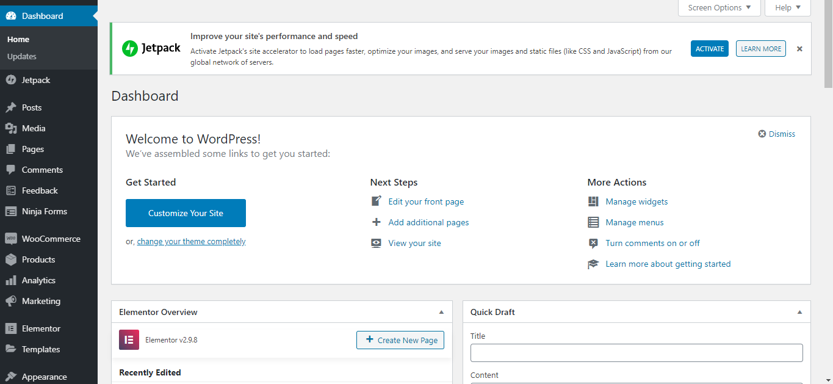The image size is (833, 384).
Task: Dismiss the Welcome to WordPress panel
Action: (777, 134)
